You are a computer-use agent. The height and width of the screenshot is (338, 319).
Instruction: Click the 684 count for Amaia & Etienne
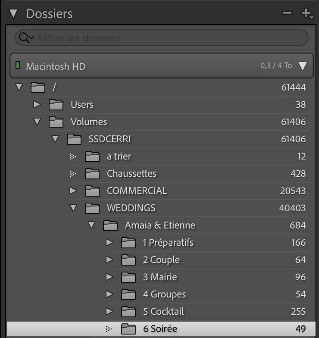tap(297, 225)
